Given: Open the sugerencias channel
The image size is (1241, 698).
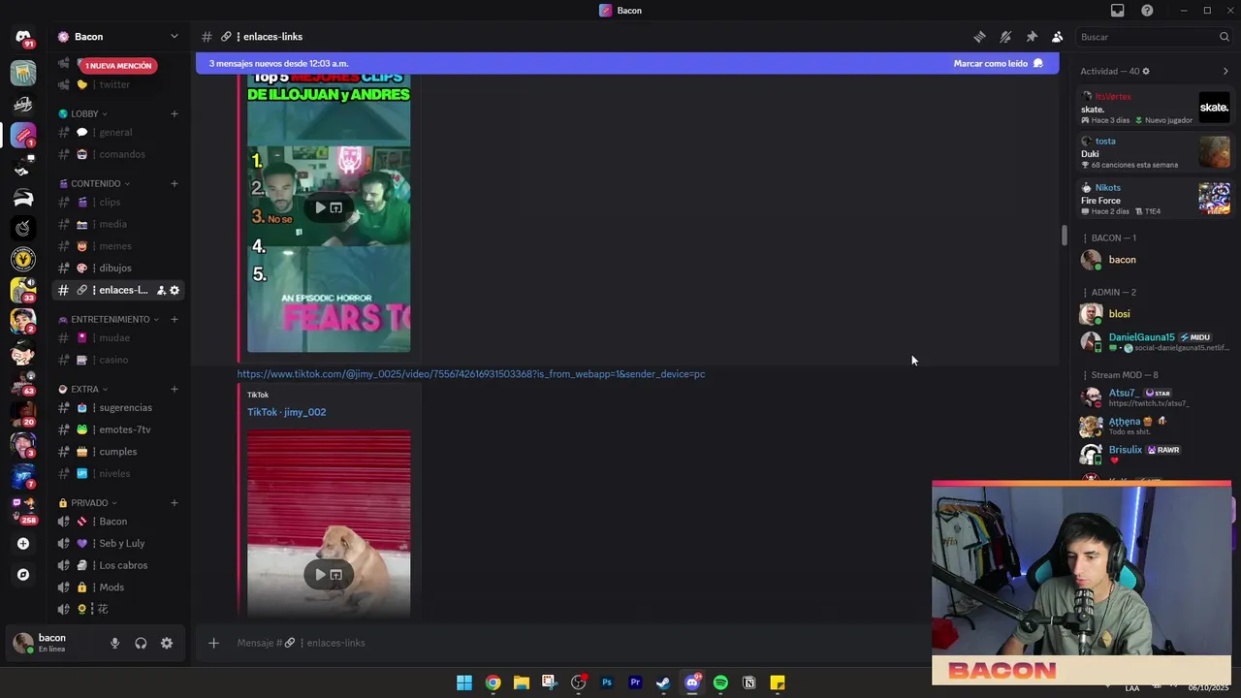Looking at the screenshot, I should (x=119, y=407).
